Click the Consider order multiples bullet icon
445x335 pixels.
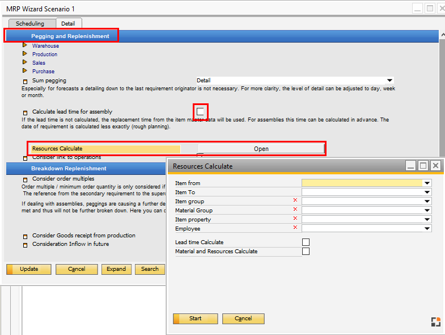click(x=25, y=179)
